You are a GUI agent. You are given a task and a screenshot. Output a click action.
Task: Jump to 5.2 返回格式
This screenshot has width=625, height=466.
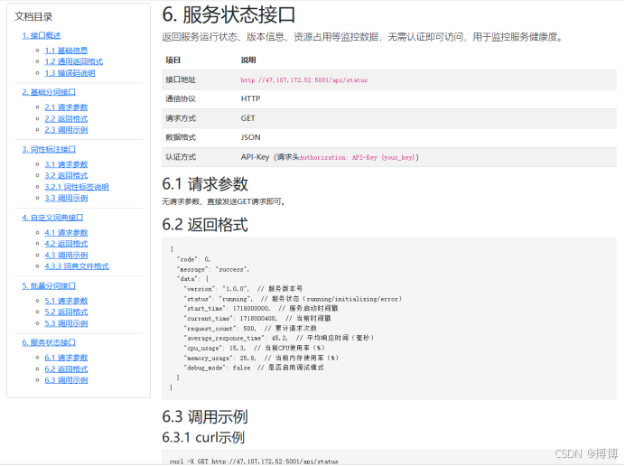pos(66,312)
